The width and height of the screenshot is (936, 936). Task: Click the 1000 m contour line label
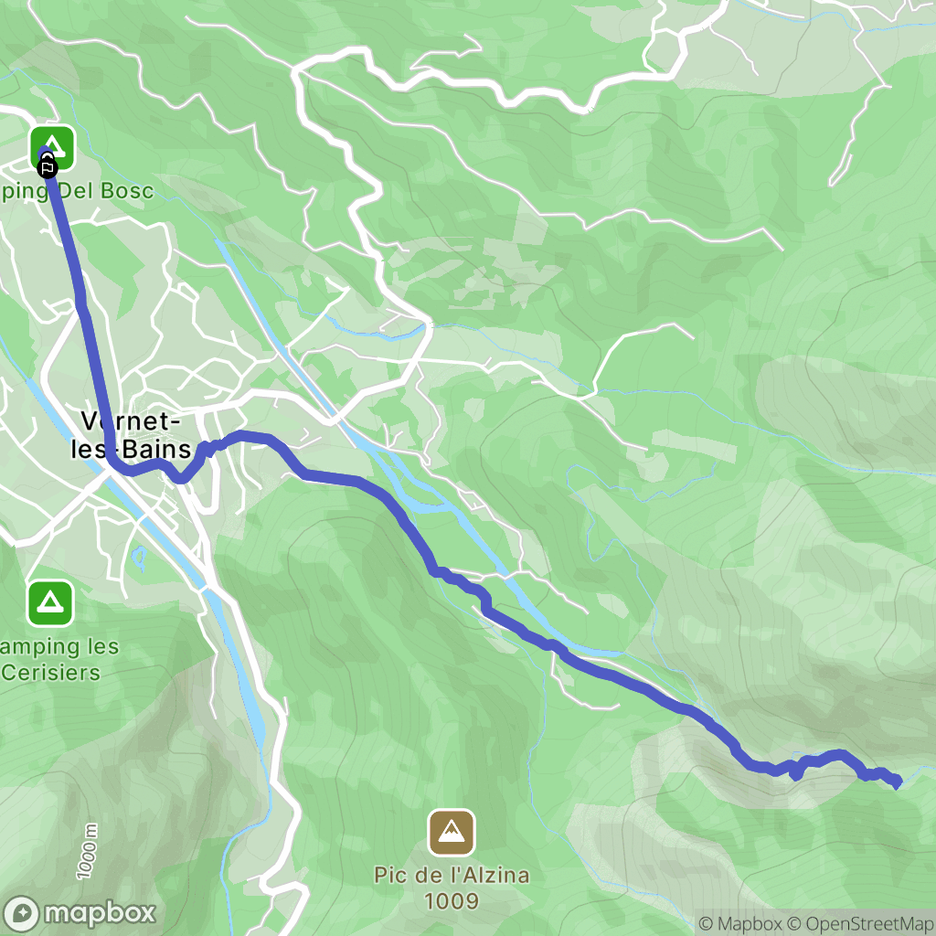(87, 851)
